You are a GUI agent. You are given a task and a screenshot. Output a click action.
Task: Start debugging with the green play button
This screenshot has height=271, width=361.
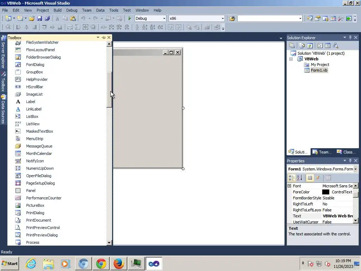(129, 18)
